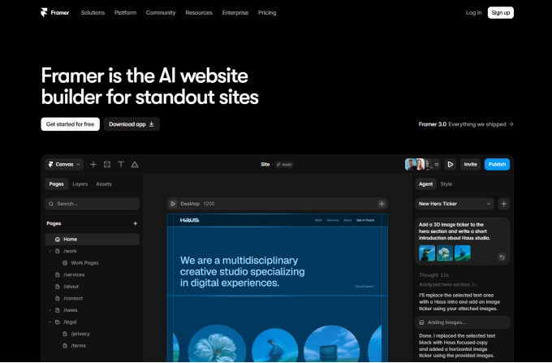
Task: Select the /about page
Action: 93,287
